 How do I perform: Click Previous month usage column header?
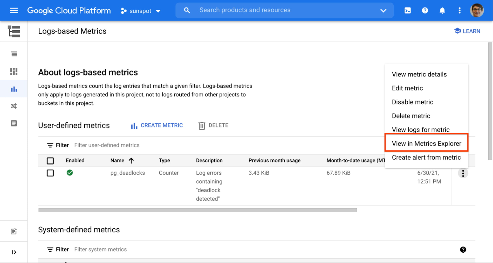[x=274, y=160]
